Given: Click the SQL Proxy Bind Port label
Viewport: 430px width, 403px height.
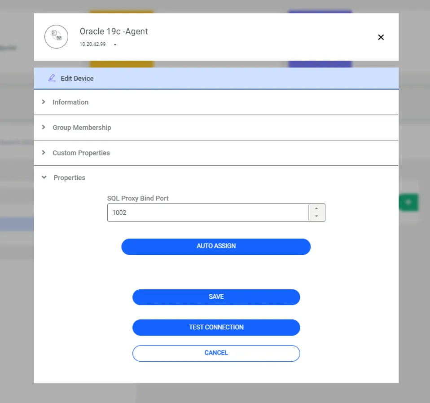Looking at the screenshot, I should coord(138,198).
